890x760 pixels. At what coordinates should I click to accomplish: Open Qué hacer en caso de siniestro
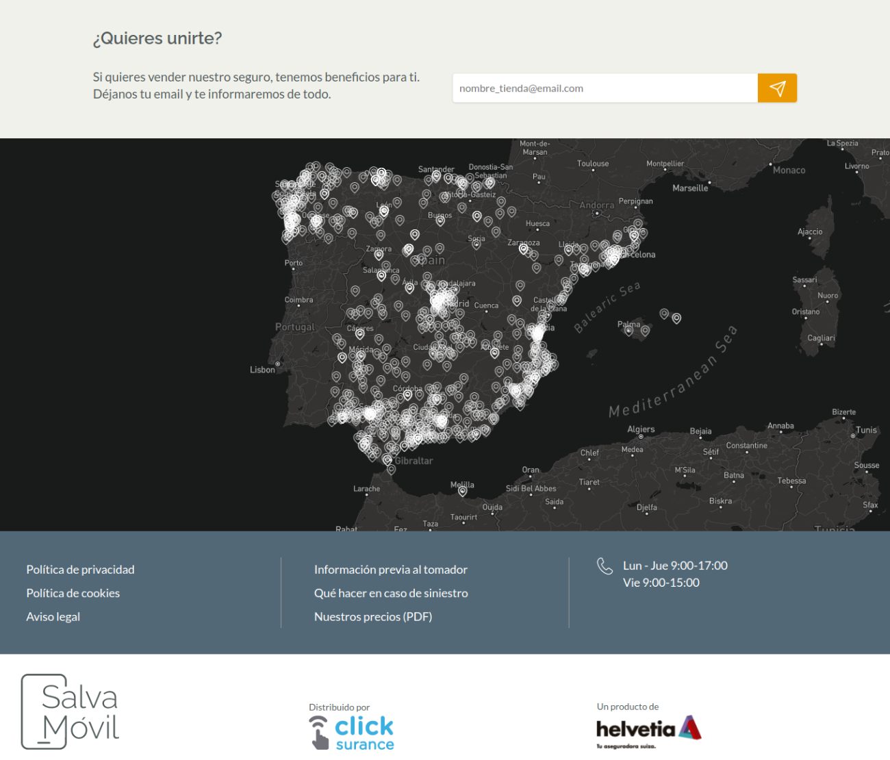(x=391, y=593)
